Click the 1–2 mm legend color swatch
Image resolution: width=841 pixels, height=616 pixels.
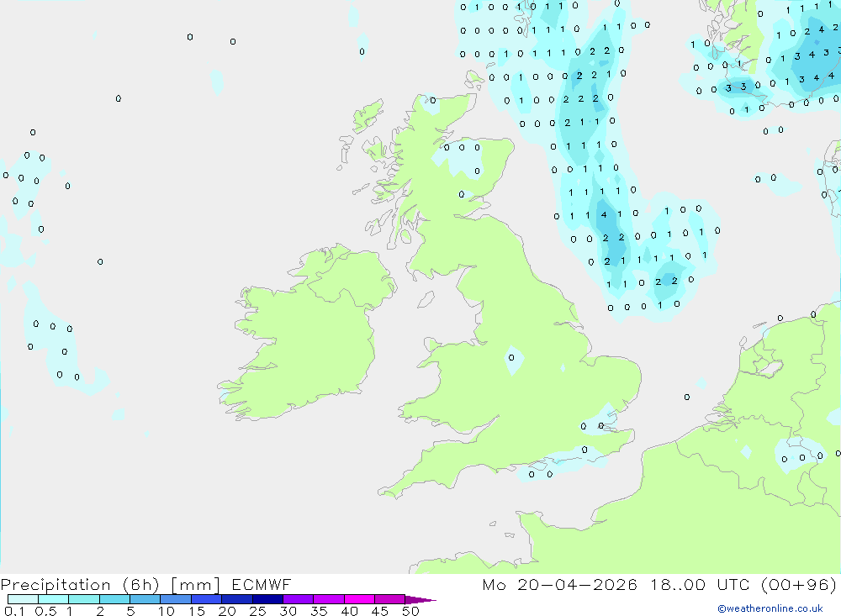[84, 599]
